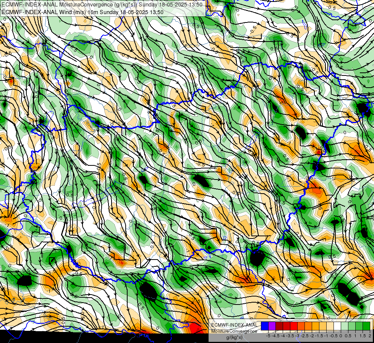This screenshot has height=343, width=374.
Task: Click the legend tick value -5
Action: click(x=268, y=336)
